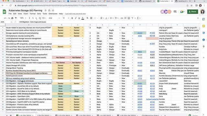This screenshot has height=116, width=207.
Task: Open the Arial font dropdown
Action: click(x=54, y=18)
